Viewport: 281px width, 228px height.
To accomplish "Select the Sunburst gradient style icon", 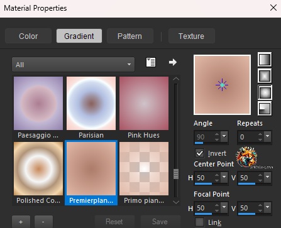I will tap(265, 92).
